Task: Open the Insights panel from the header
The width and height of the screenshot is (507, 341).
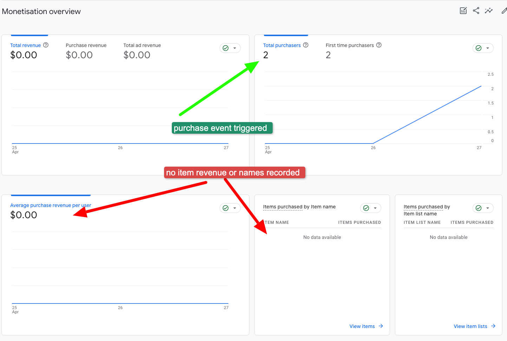Action: pyautogui.click(x=489, y=11)
